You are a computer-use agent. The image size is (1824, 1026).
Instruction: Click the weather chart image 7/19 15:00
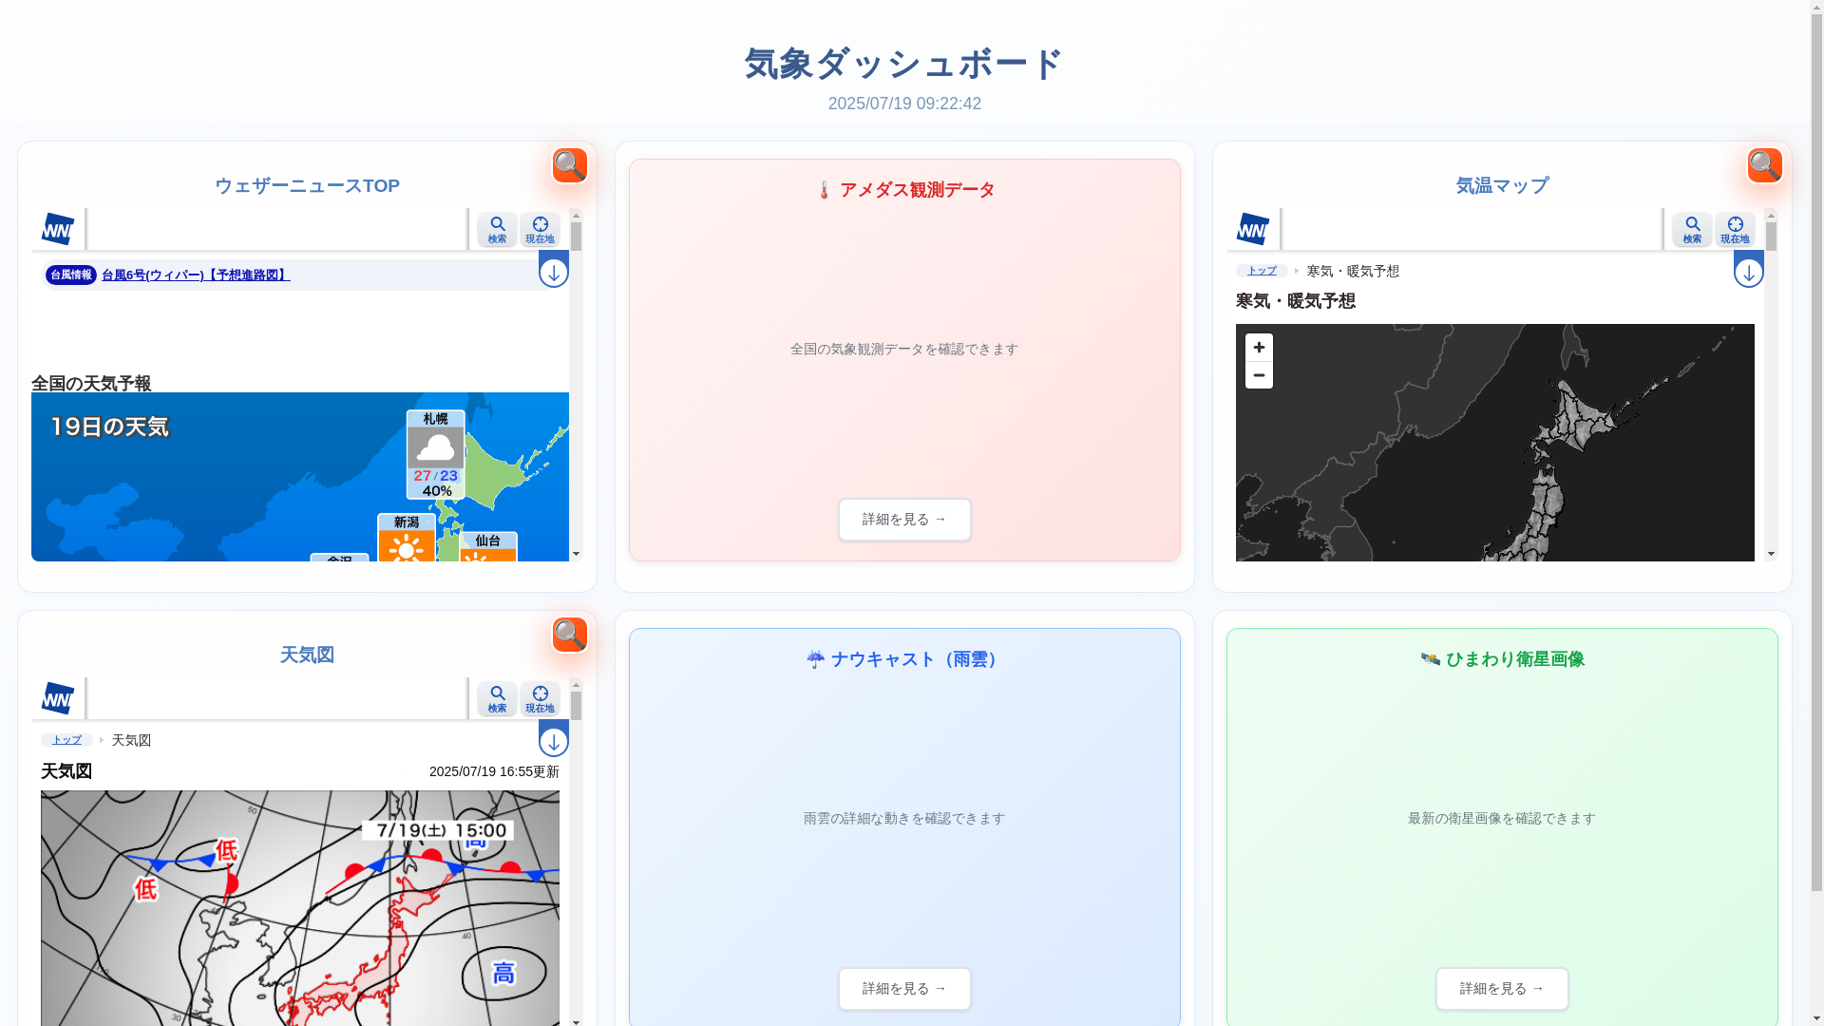coord(300,907)
